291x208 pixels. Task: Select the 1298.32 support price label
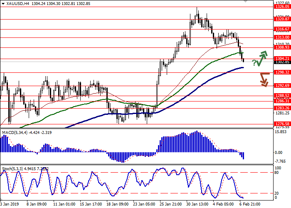click(281, 72)
